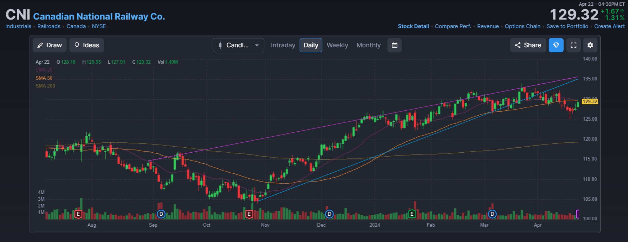This screenshot has height=242, width=628.
Task: Select the Daily timeframe
Action: pos(311,45)
